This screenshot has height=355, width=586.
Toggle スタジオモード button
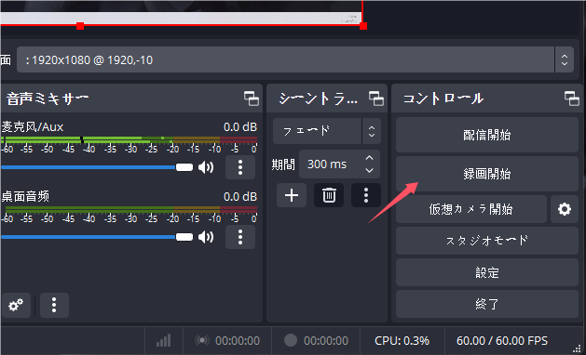[x=487, y=241]
